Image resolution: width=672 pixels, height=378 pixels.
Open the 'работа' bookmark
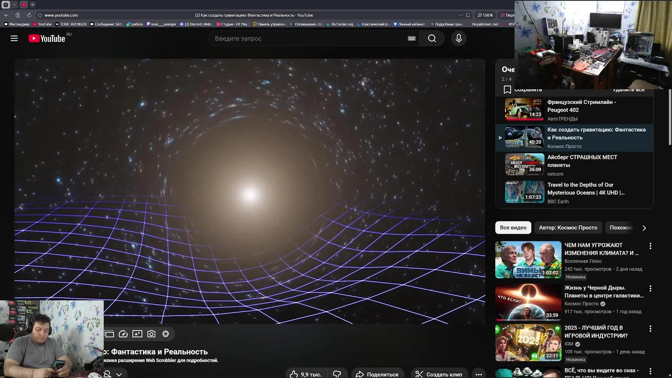tap(135, 24)
